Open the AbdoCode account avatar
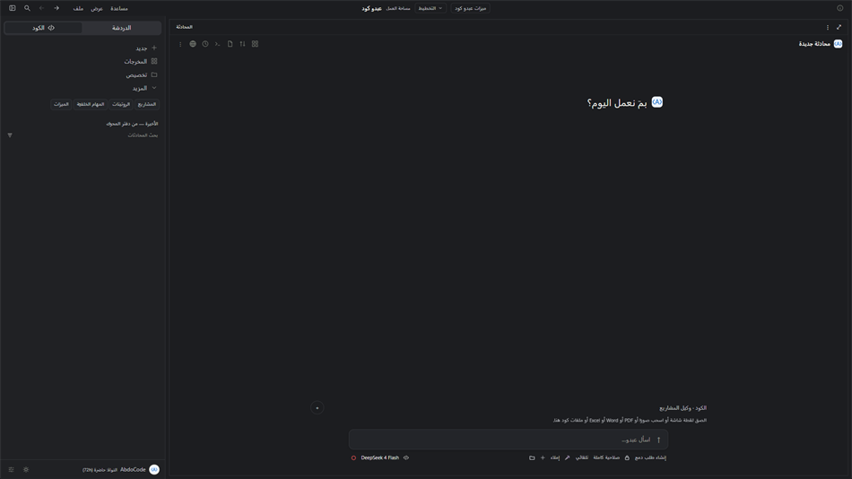 click(x=154, y=470)
